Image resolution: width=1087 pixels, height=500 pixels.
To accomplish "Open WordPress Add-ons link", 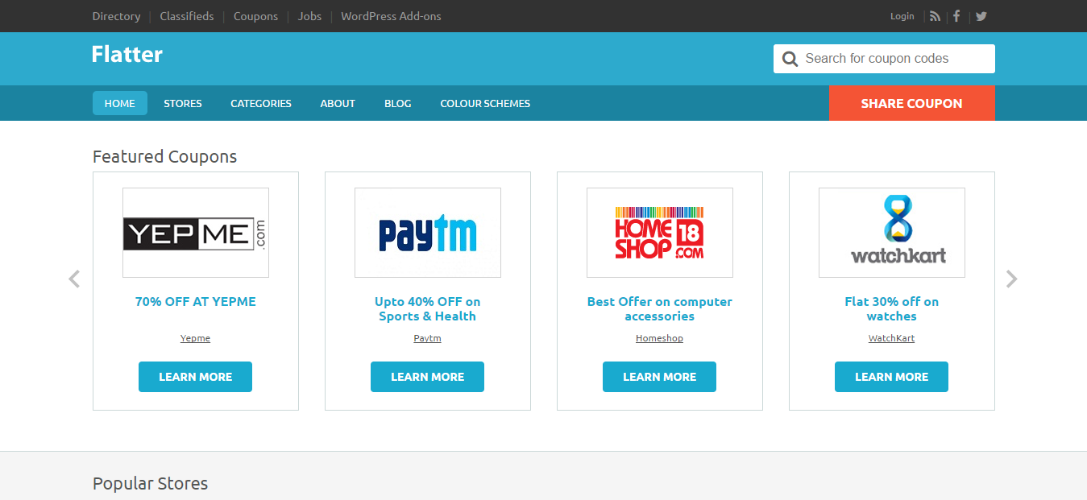I will 391,16.
